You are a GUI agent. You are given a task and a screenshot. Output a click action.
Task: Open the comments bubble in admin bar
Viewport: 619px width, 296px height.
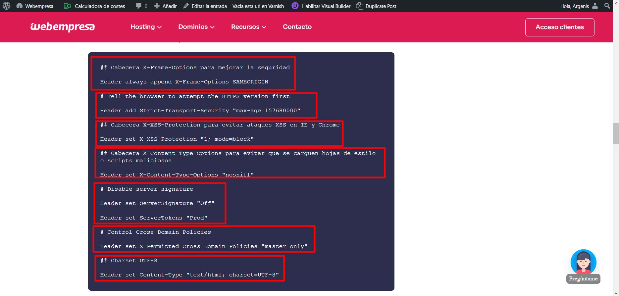point(141,6)
